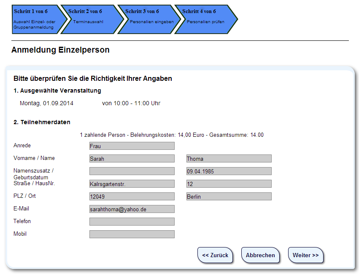Select the Vorname field containing Sarah
This screenshot has height=274, width=359.
coord(132,159)
